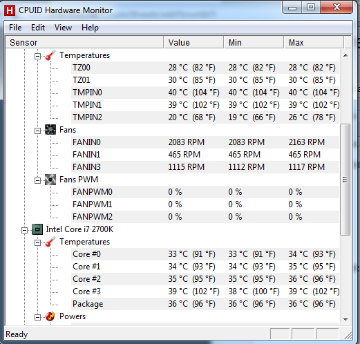Click the CPUID Hardware Monitor app icon
360x344 pixels.
click(10, 10)
